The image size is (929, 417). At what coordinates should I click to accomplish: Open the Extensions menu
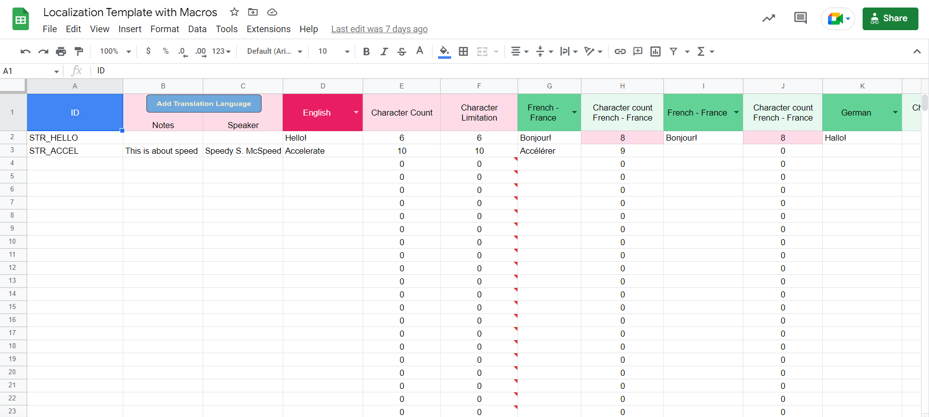[x=268, y=29]
